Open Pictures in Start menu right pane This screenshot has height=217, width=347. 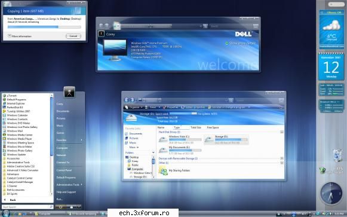coord(61,118)
